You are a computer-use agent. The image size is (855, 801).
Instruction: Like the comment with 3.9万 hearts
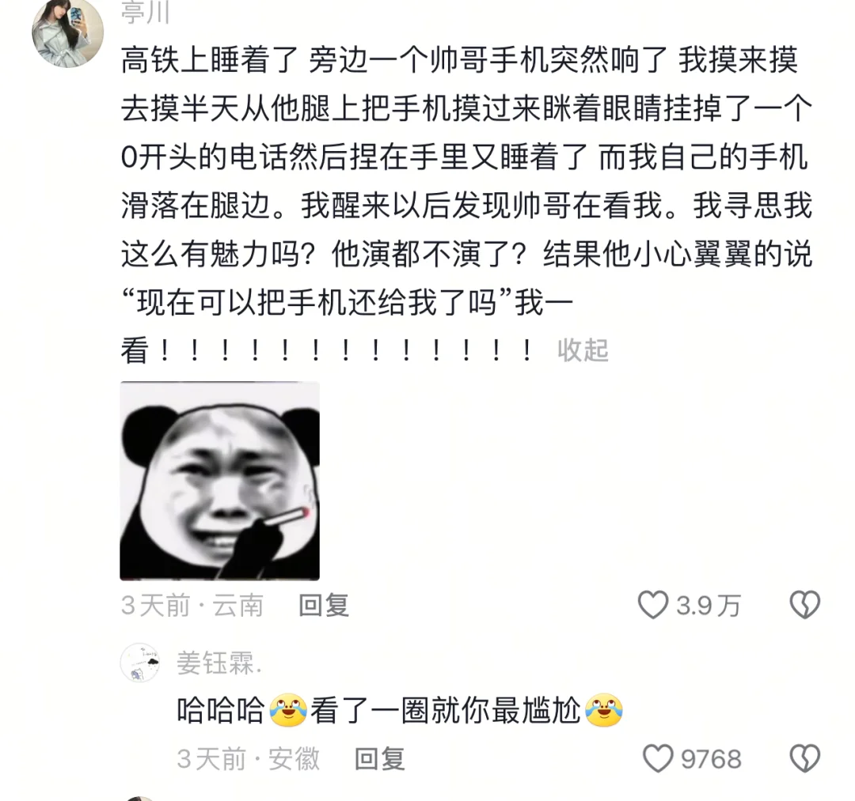(x=652, y=605)
